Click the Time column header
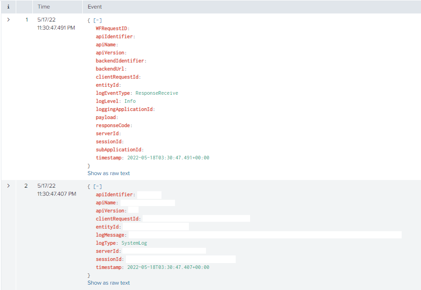 [44, 7]
